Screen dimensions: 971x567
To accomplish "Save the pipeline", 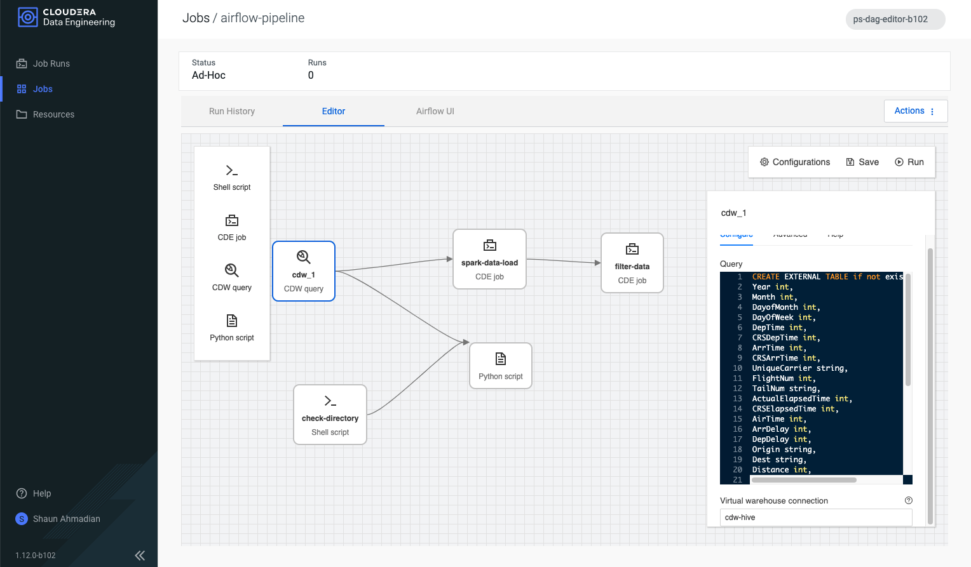I will [862, 162].
